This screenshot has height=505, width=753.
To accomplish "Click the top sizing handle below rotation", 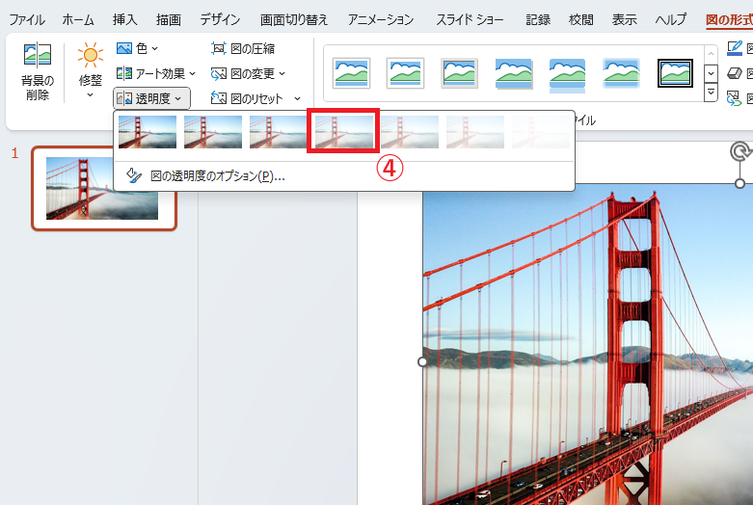I will point(740,183).
